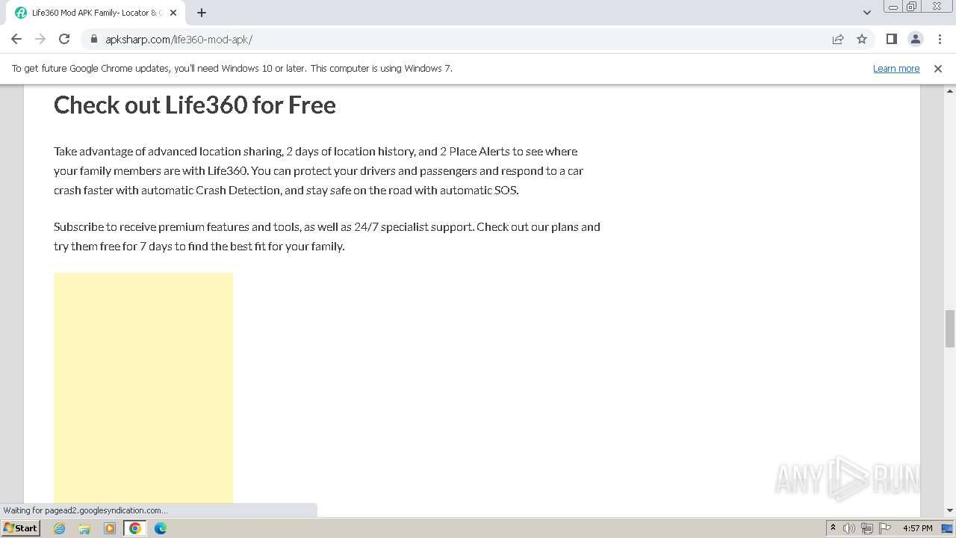The width and height of the screenshot is (956, 538).
Task: Switch to the Chrome taskbar button
Action: tap(135, 528)
